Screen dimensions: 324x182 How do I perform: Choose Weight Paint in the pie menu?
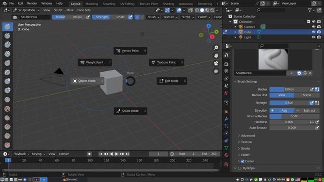coord(95,63)
